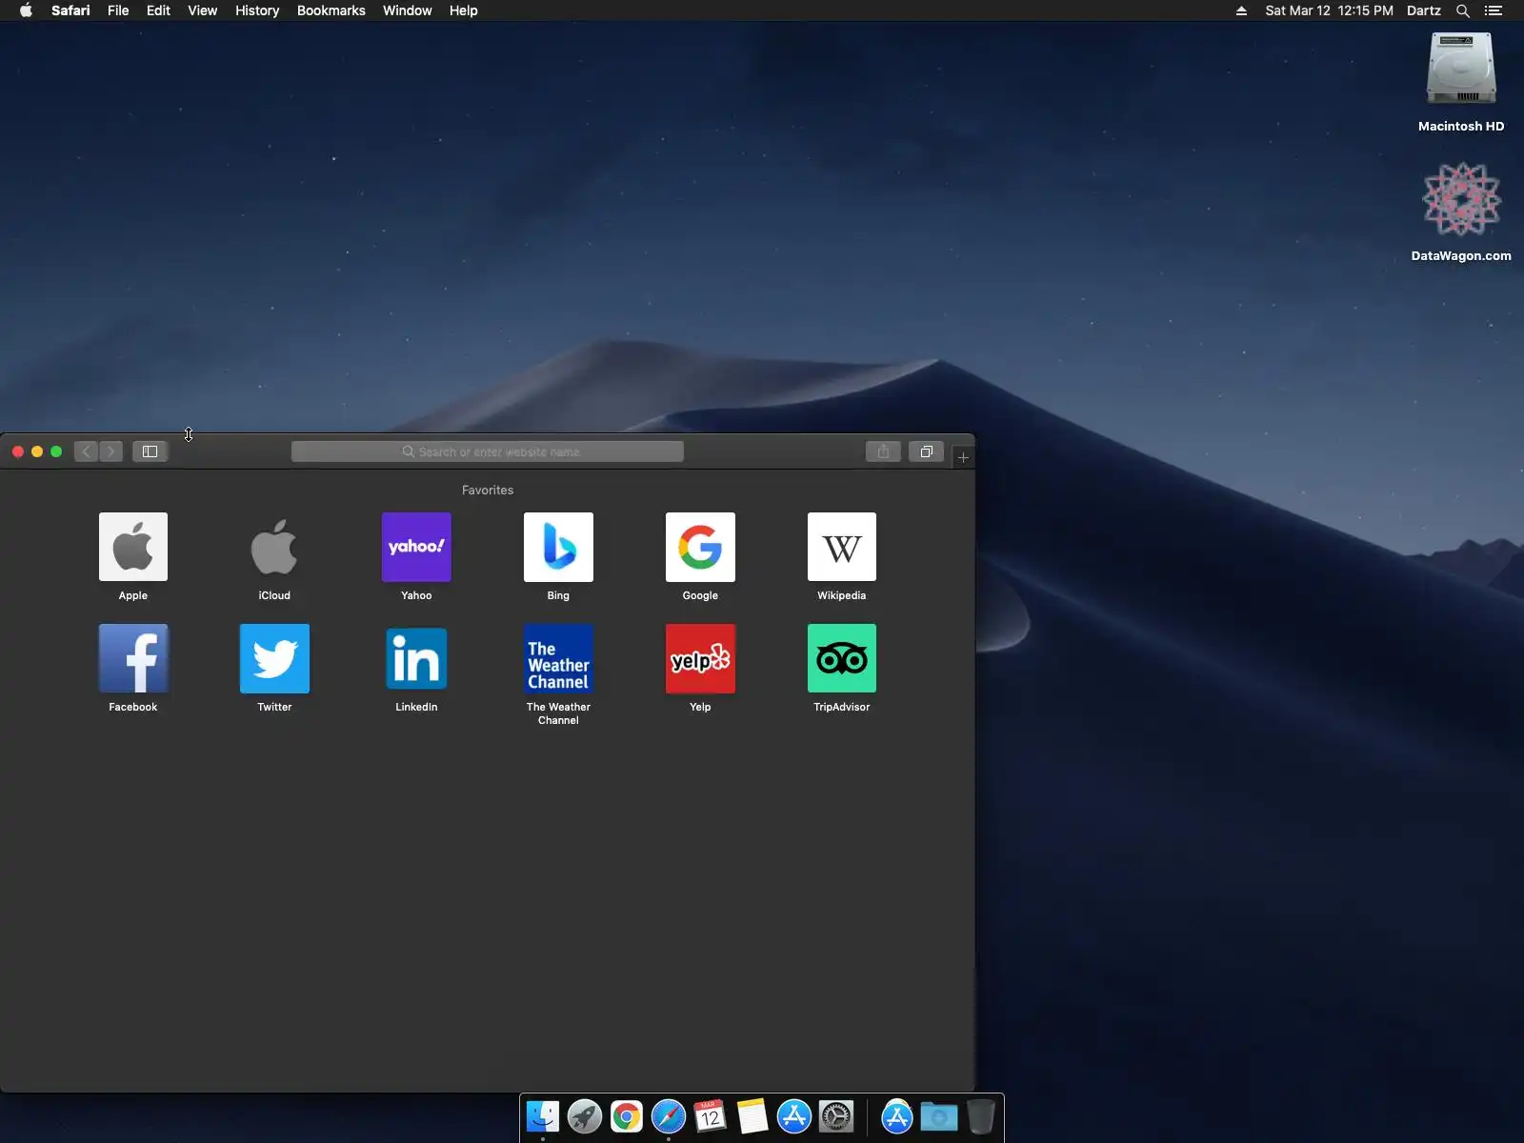Open Launchpad from the Dock

pyautogui.click(x=585, y=1116)
